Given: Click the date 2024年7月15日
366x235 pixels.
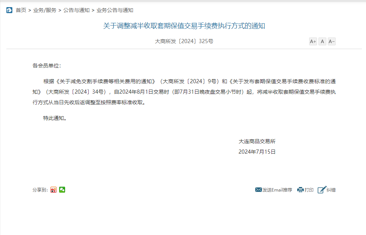Looking at the screenshot, I should pos(257,152).
